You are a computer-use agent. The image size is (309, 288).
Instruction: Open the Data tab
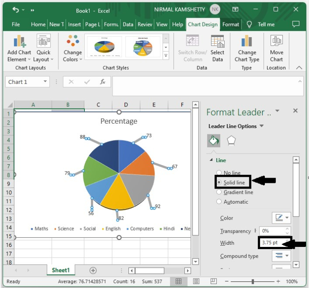pos(128,24)
